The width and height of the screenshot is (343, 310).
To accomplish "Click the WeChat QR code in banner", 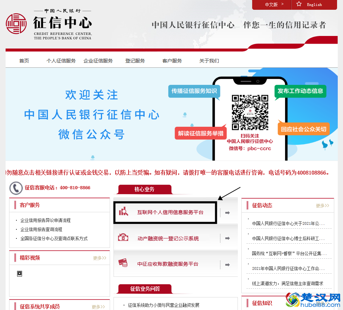I will [x=250, y=112].
